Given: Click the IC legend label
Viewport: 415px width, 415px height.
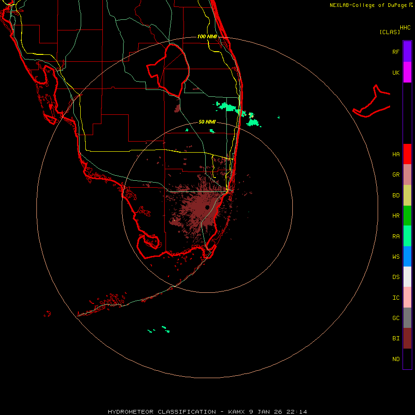Looking at the screenshot, I should (x=396, y=298).
